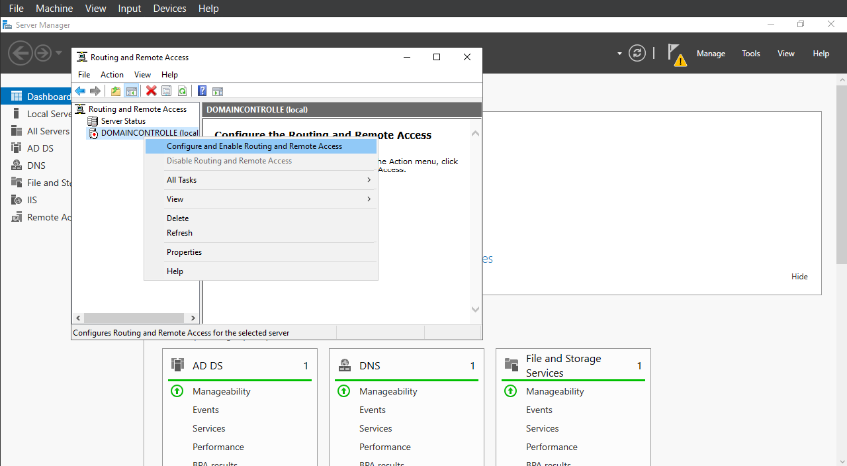Click the DNS icon in the sidebar
This screenshot has width=847, height=466.
coord(17,165)
